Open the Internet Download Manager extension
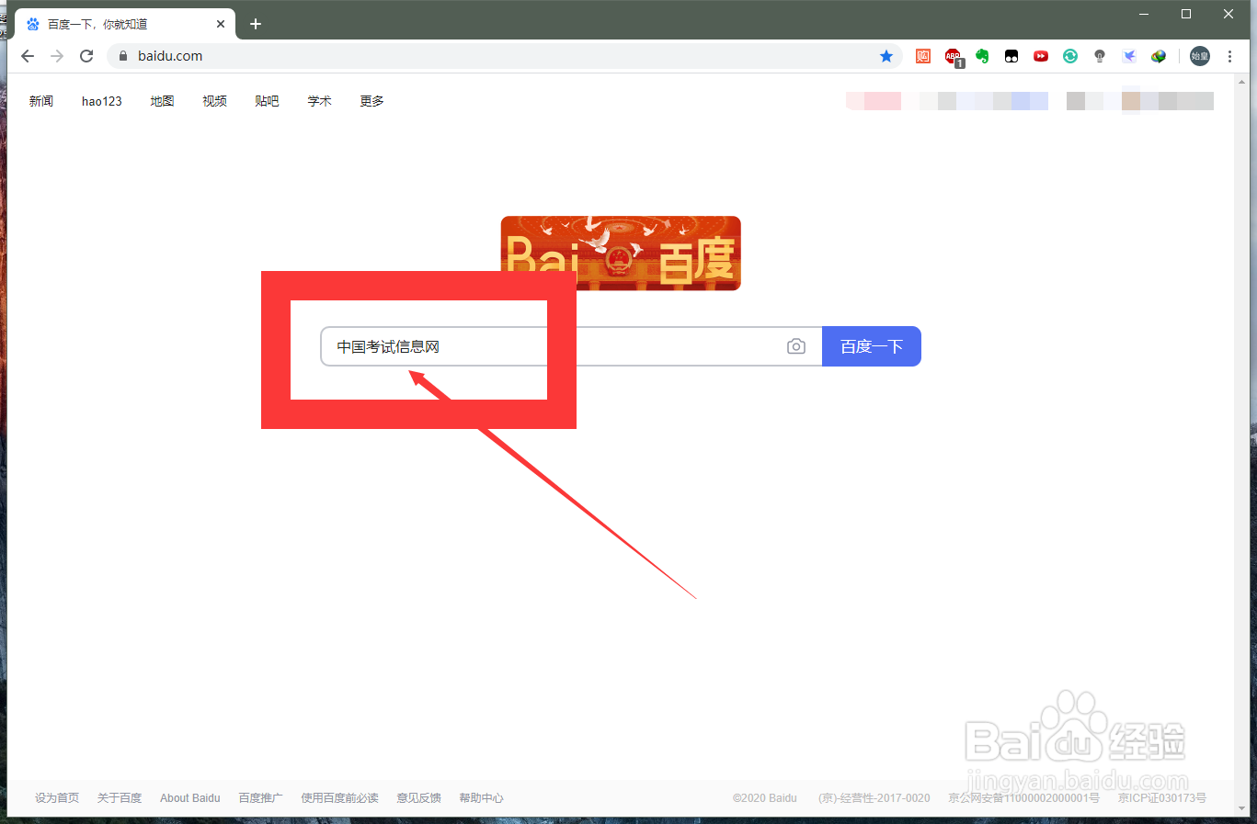The width and height of the screenshot is (1257, 824). click(x=1159, y=56)
